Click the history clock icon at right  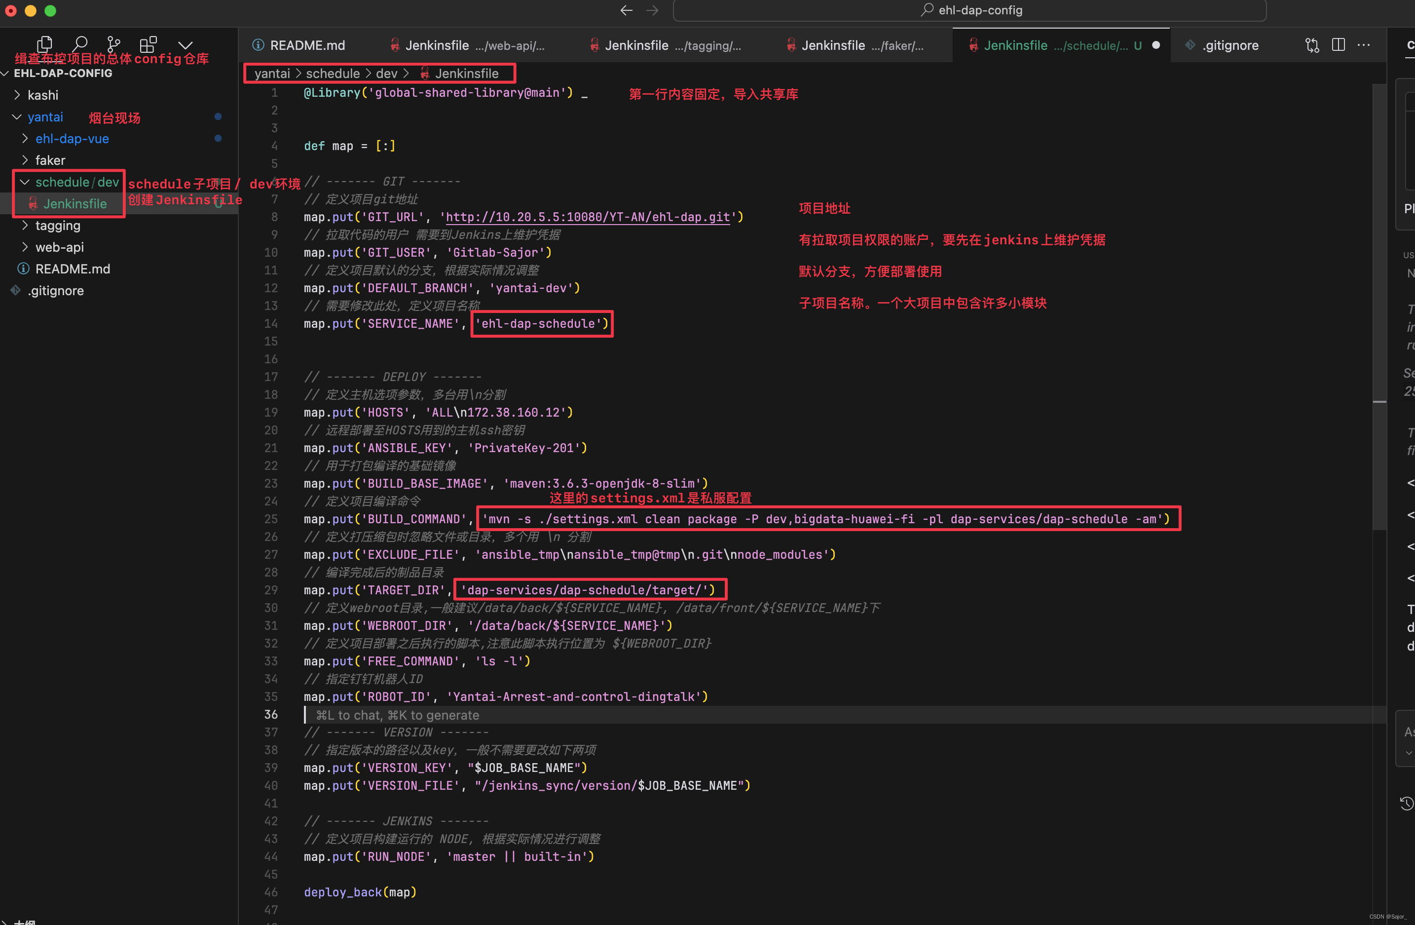(1406, 804)
